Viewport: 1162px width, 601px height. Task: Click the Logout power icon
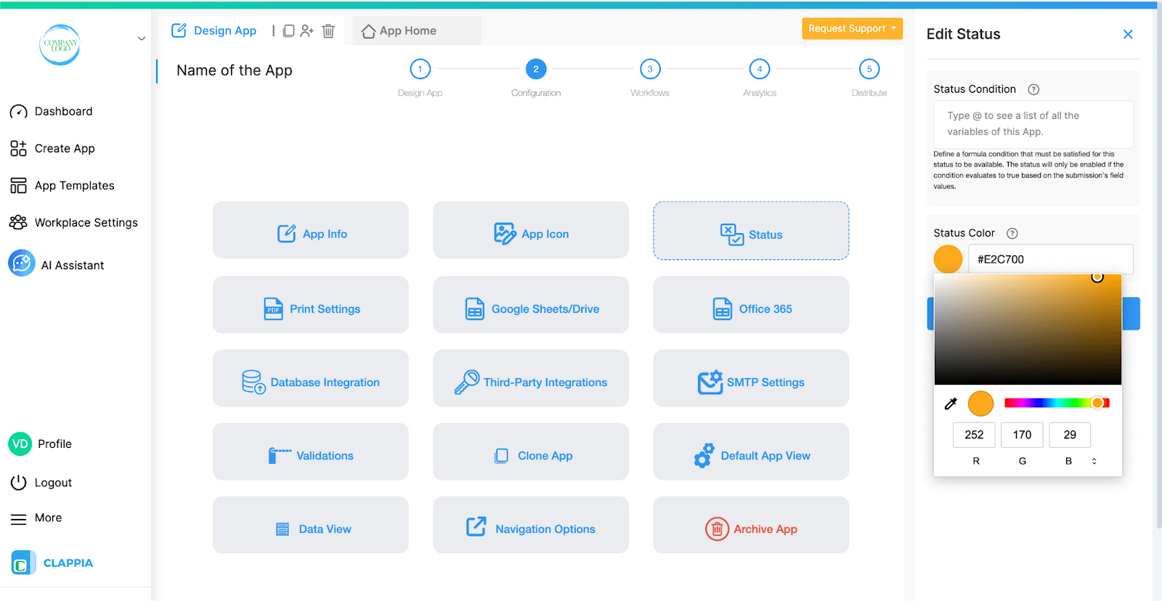[18, 483]
